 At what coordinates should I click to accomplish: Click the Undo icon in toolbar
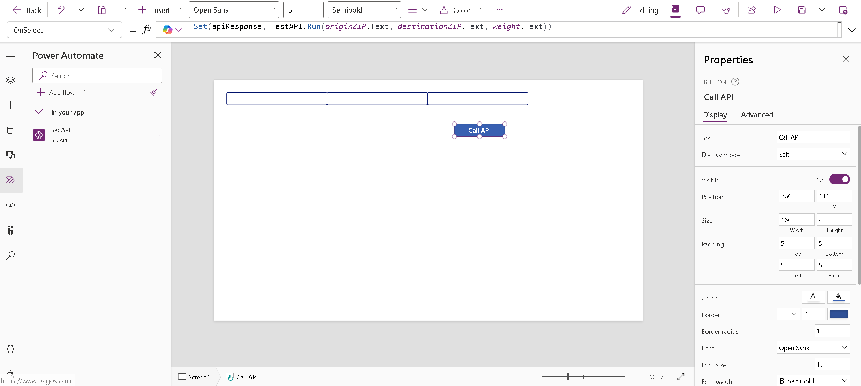point(61,10)
